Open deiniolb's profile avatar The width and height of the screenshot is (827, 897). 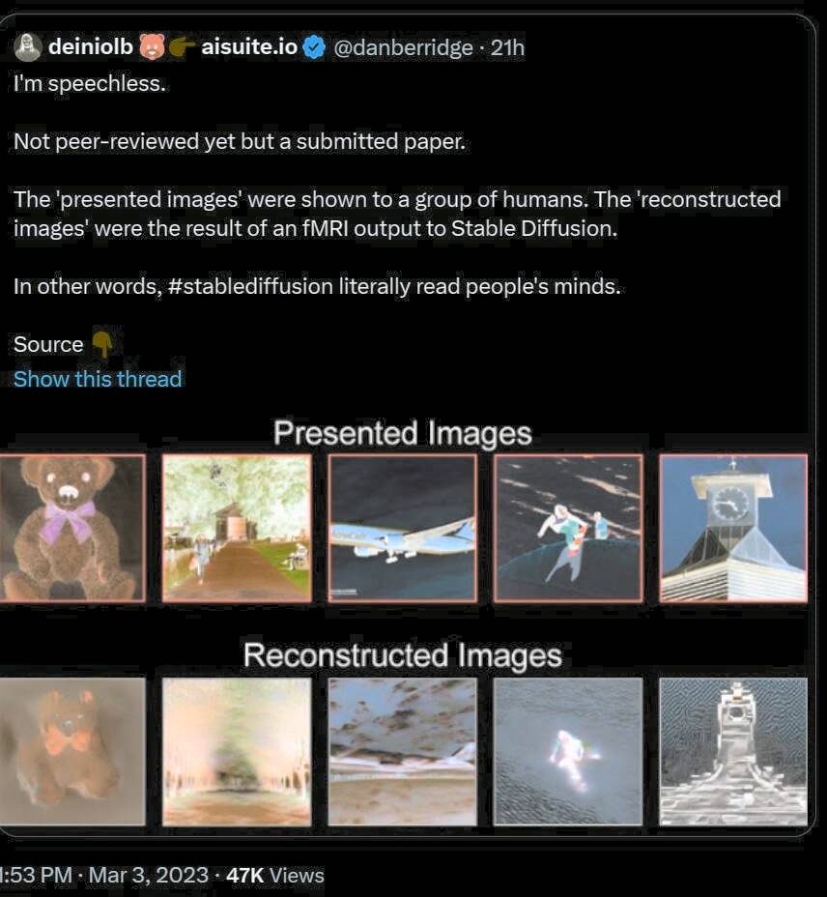click(27, 47)
